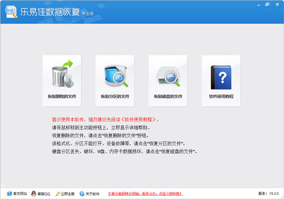Click the partition magnifier recovery icon
This screenshot has height=199, width=284.
[115, 75]
